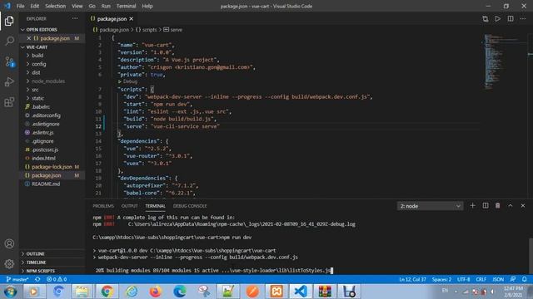This screenshot has height=299, width=533.
Task: Expand the Timeline section
Action: click(x=36, y=262)
